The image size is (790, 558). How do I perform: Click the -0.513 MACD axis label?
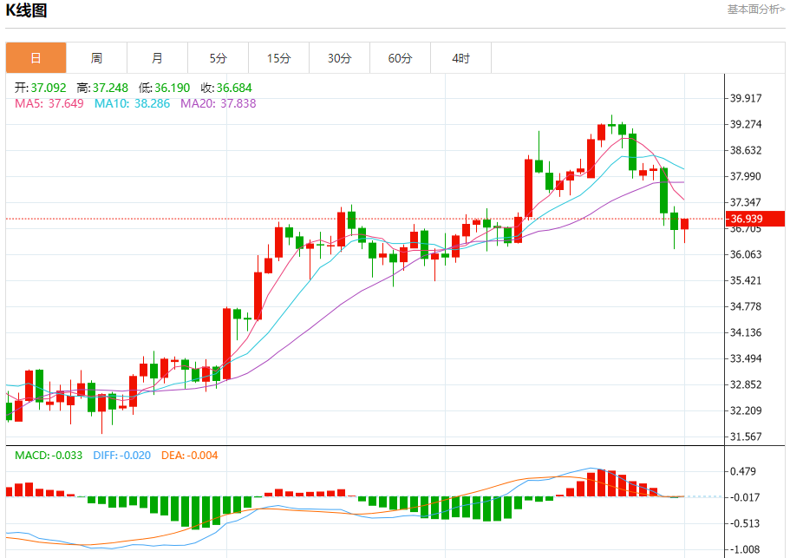(743, 523)
